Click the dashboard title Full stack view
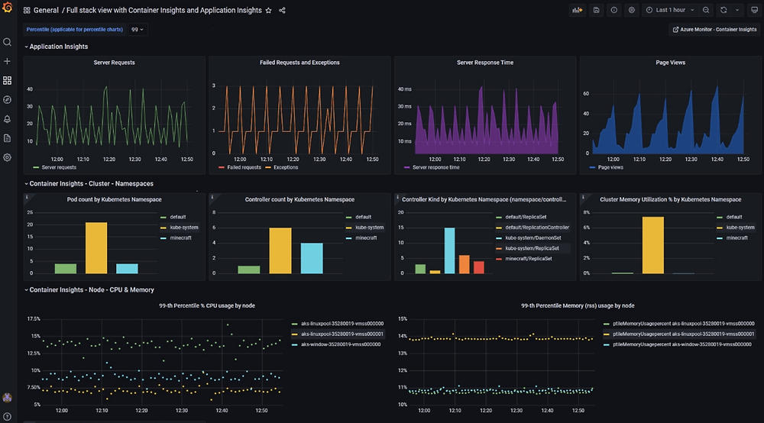The height and width of the screenshot is (423, 764). [x=163, y=10]
